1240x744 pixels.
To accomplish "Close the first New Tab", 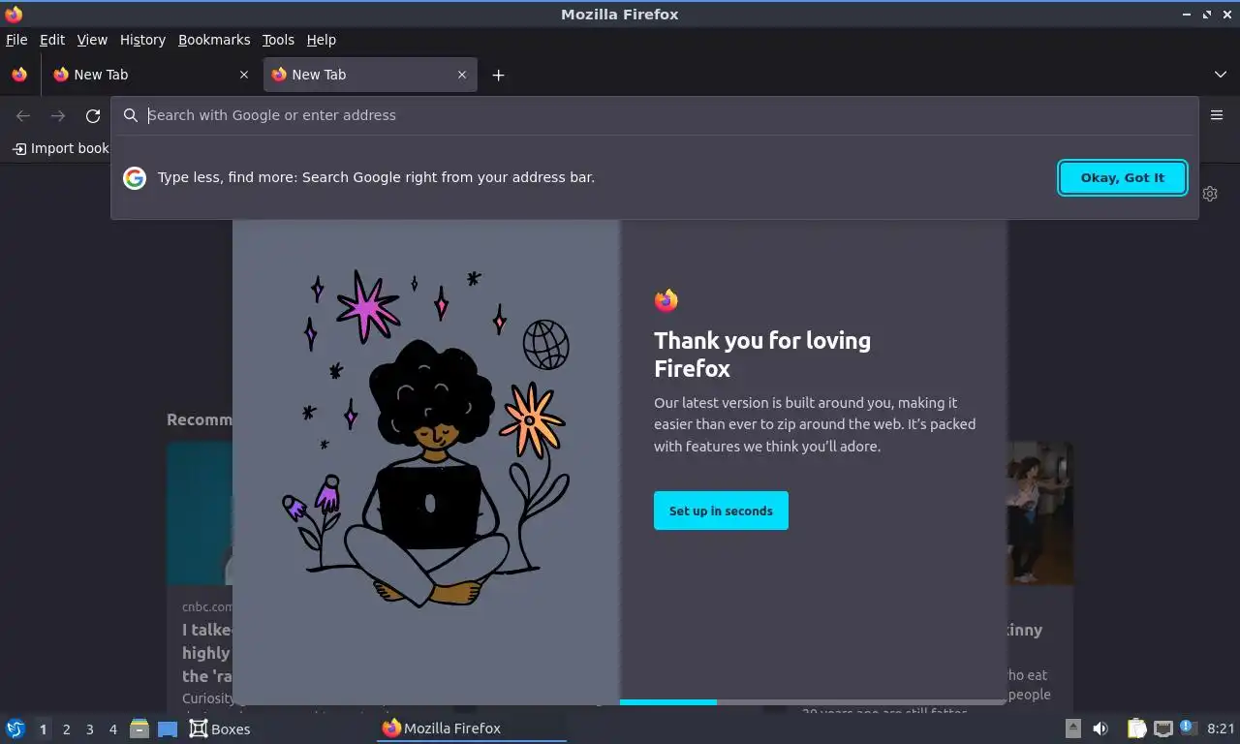I will (x=244, y=75).
